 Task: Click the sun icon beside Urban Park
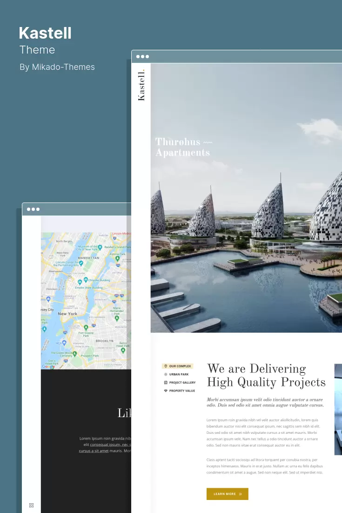[166, 374]
